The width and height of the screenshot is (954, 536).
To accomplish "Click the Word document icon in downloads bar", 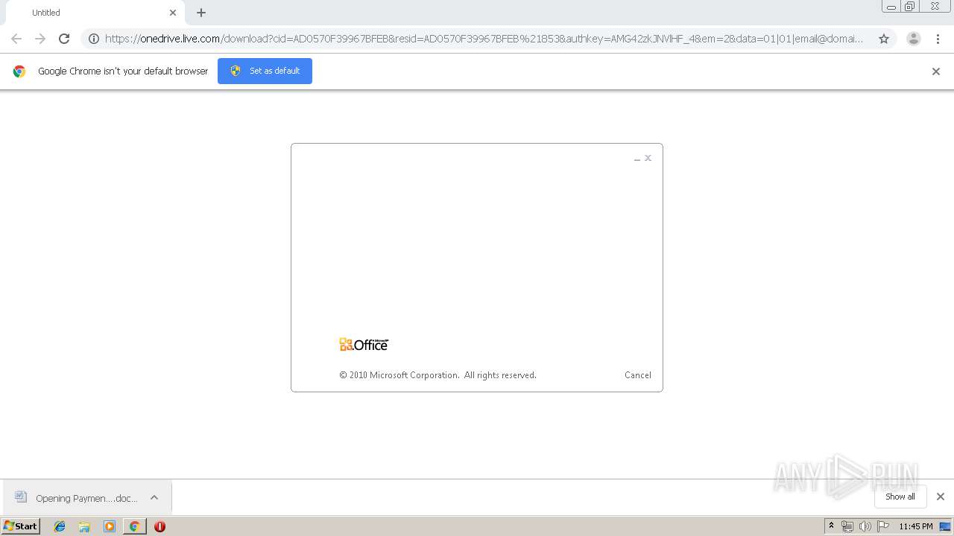I will tap(21, 497).
